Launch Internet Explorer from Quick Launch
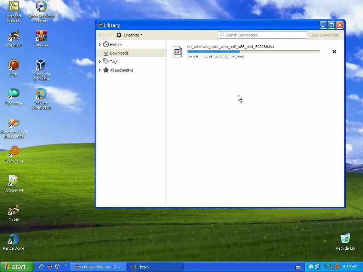Screen dimensions: 363x272 [x=42, y=267]
